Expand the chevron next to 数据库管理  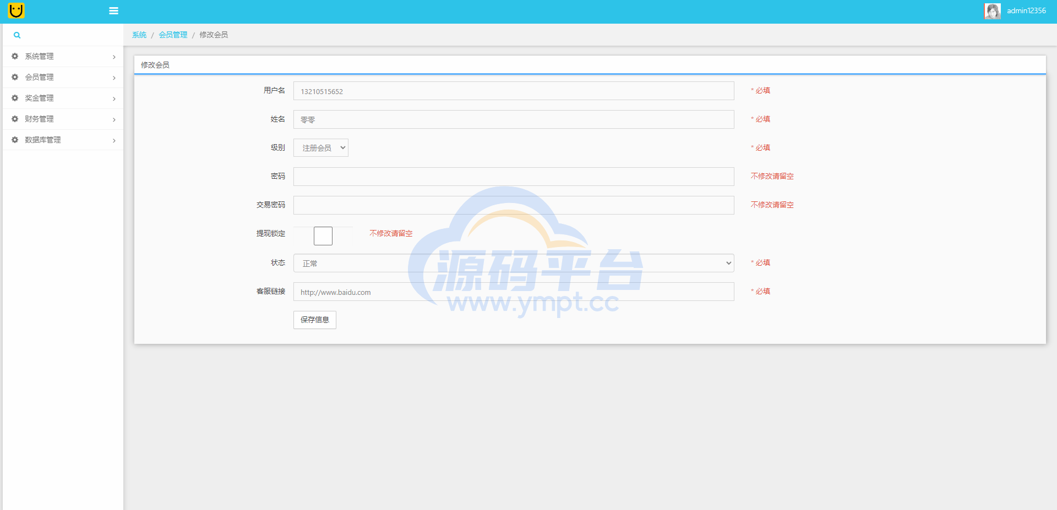point(114,141)
